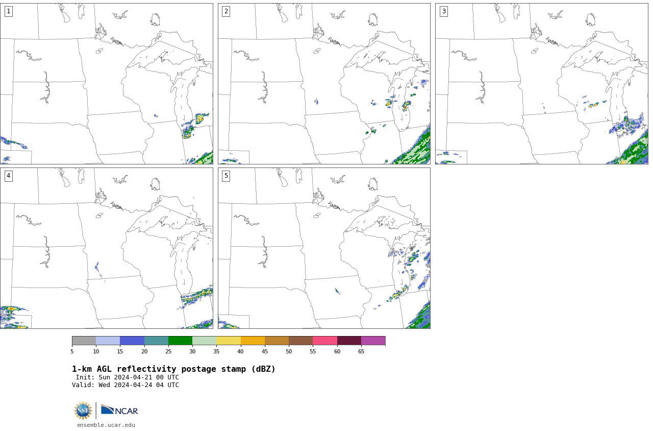Open ensemble member 3 reflectivity map
Screen dimensions: 653x431
click(x=542, y=84)
